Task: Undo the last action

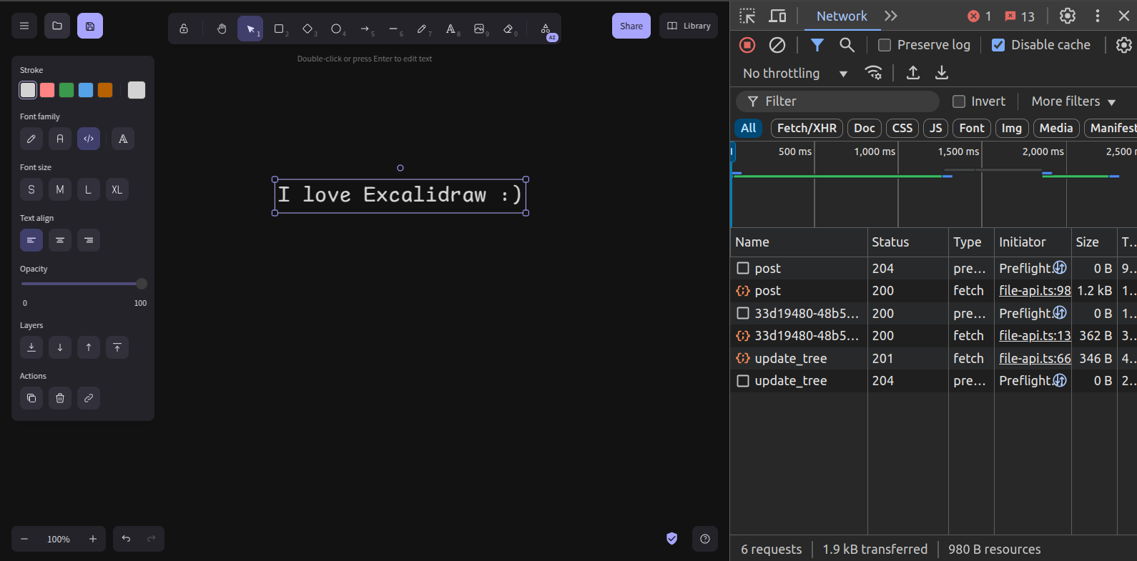Action: 126,539
